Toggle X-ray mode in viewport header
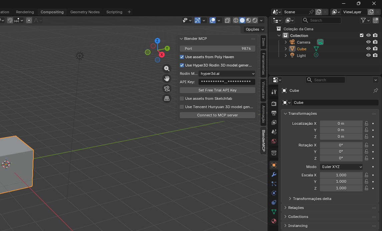The width and height of the screenshot is (382, 231). (227, 20)
